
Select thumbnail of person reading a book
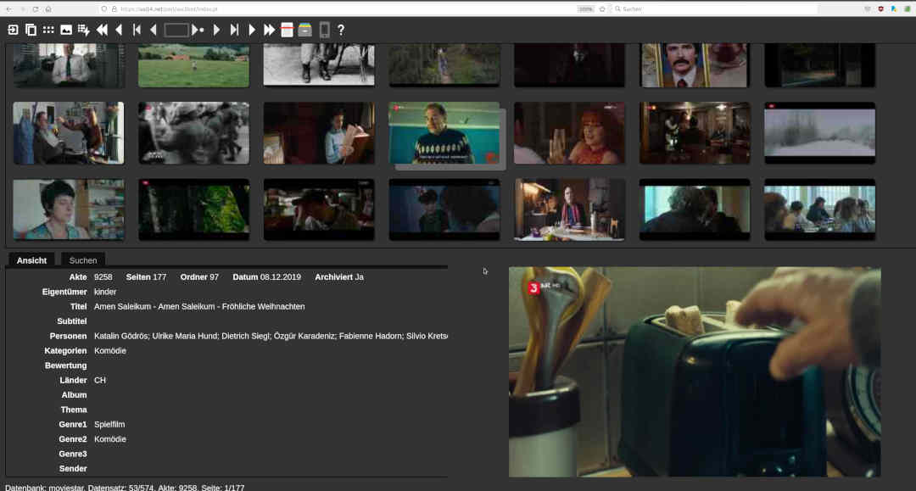coord(319,133)
